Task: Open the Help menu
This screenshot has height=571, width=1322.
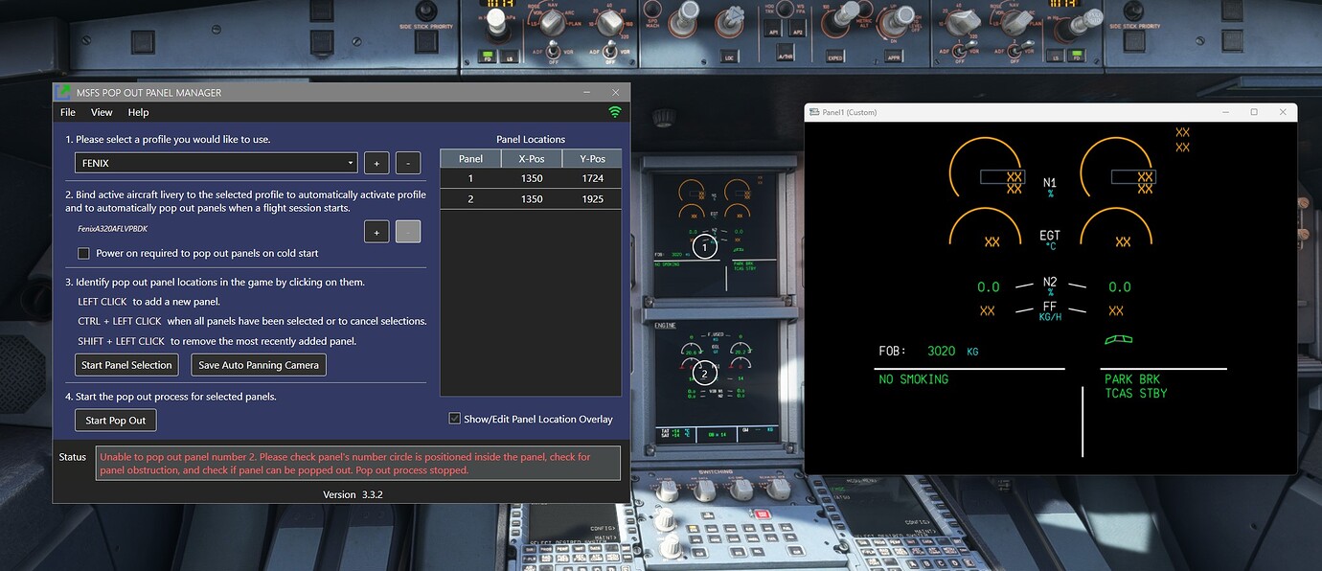Action: pyautogui.click(x=138, y=112)
